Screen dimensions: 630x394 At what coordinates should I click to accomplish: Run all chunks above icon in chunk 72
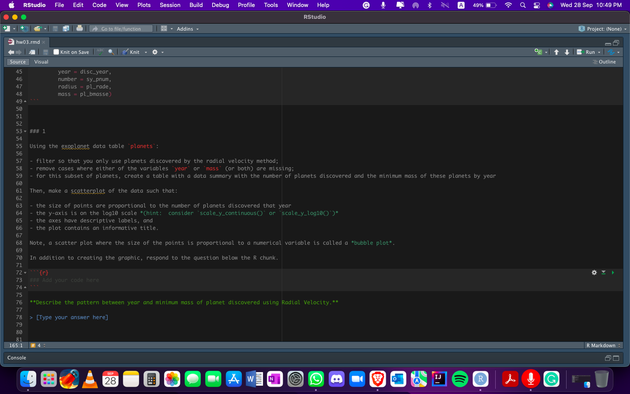coord(603,272)
